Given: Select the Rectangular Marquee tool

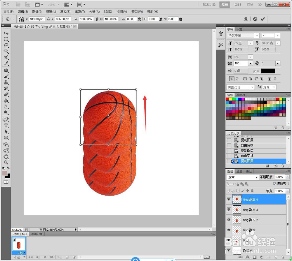Looking at the screenshot, I should pyautogui.click(x=6, y=39).
